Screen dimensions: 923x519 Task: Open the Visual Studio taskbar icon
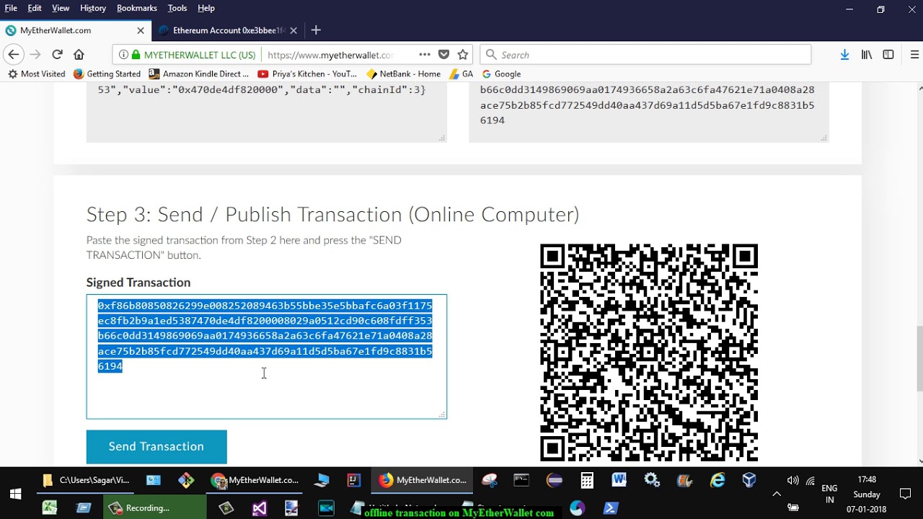259,508
